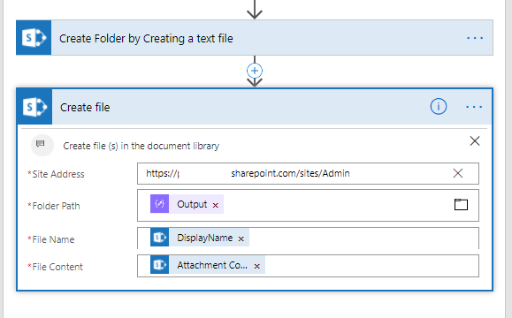This screenshot has width=512, height=318.
Task: Insert new step via plus button
Action: (x=255, y=71)
